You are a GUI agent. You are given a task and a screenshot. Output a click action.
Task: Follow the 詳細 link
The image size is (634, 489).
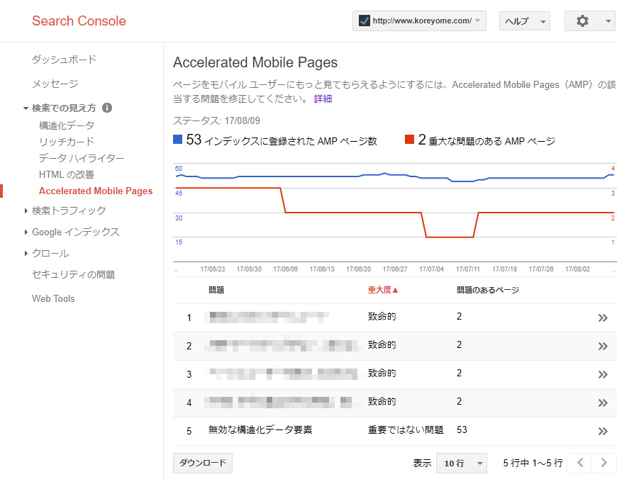pyautogui.click(x=323, y=99)
